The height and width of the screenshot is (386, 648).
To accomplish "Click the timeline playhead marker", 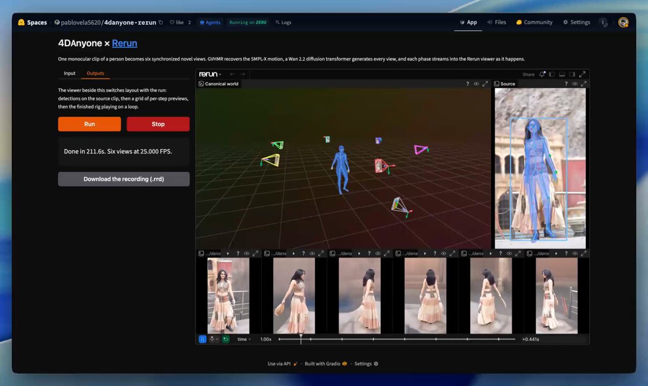I will [301, 339].
